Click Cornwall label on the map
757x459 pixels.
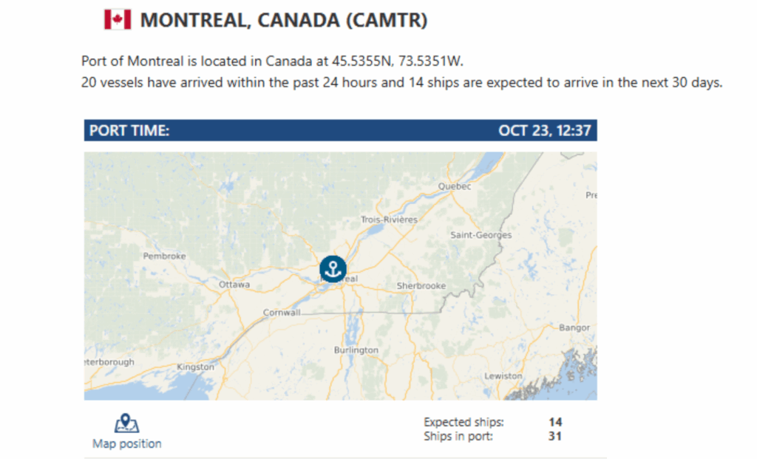(282, 313)
